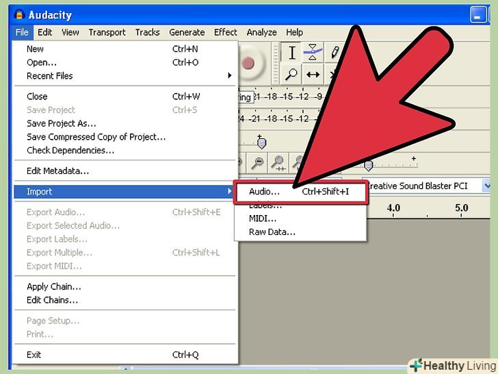
Task: Click the slider handle beside the plus mark
Action: pos(369,165)
